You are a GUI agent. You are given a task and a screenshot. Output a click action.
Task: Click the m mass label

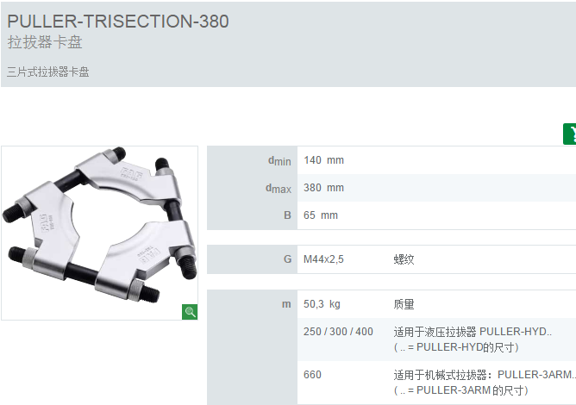pyautogui.click(x=286, y=304)
